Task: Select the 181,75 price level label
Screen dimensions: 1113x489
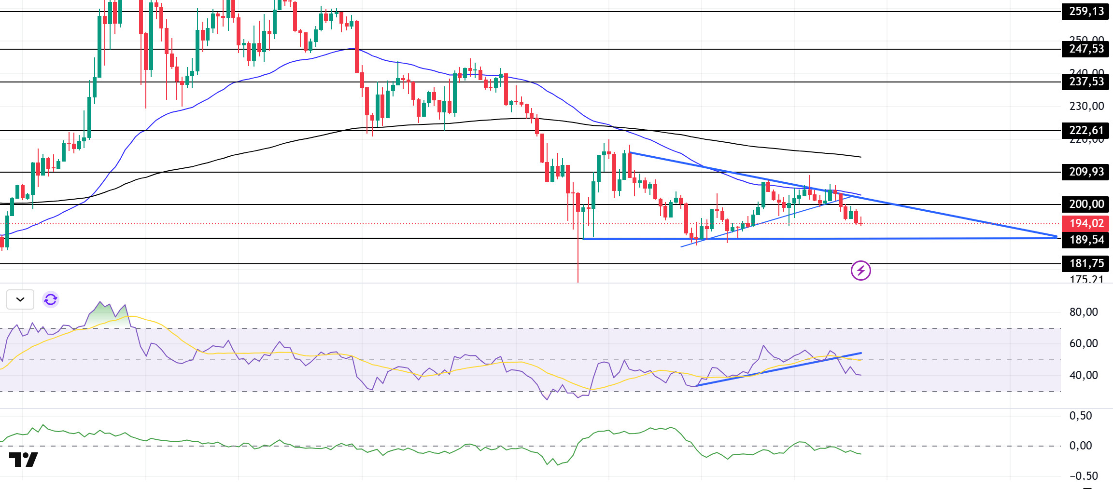Action: point(1085,263)
